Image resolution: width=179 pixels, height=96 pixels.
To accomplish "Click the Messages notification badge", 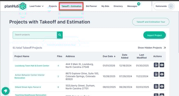I will pos(139,4).
